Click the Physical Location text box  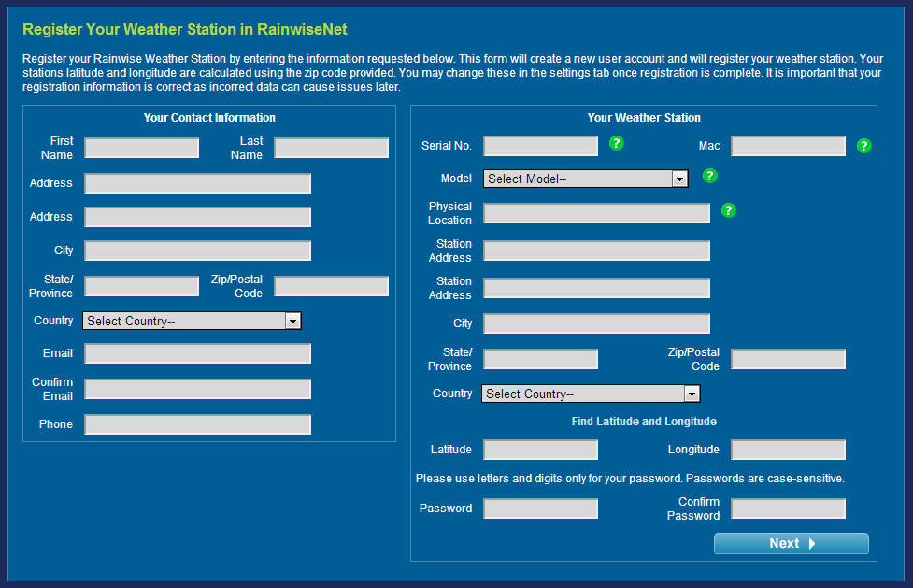click(596, 213)
